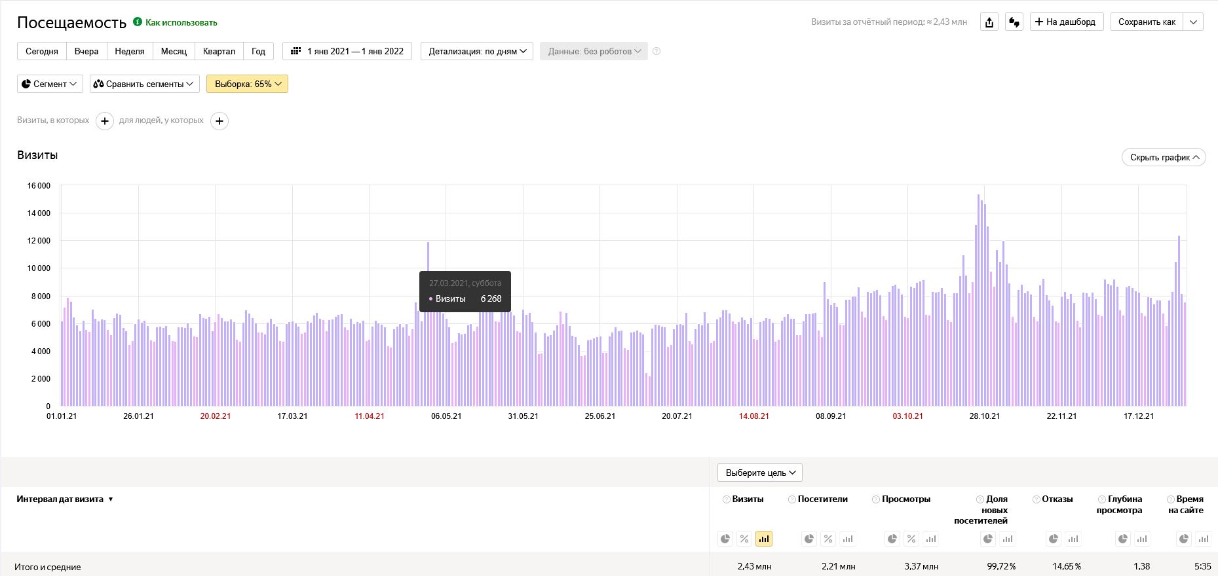Click bar chart icon under Посетители column

[x=848, y=539]
